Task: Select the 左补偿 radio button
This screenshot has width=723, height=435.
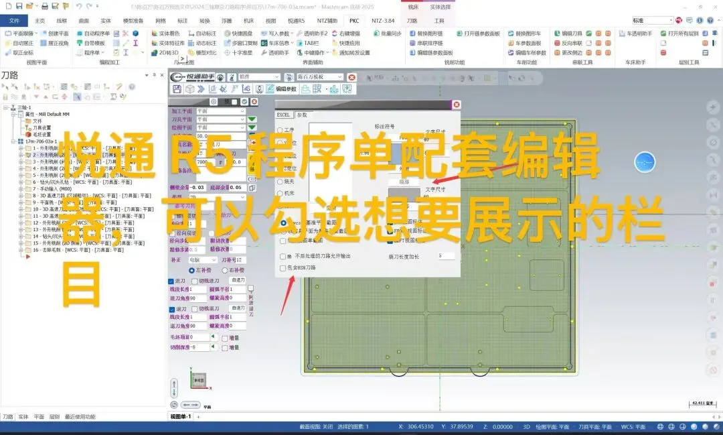Action: click(x=192, y=270)
